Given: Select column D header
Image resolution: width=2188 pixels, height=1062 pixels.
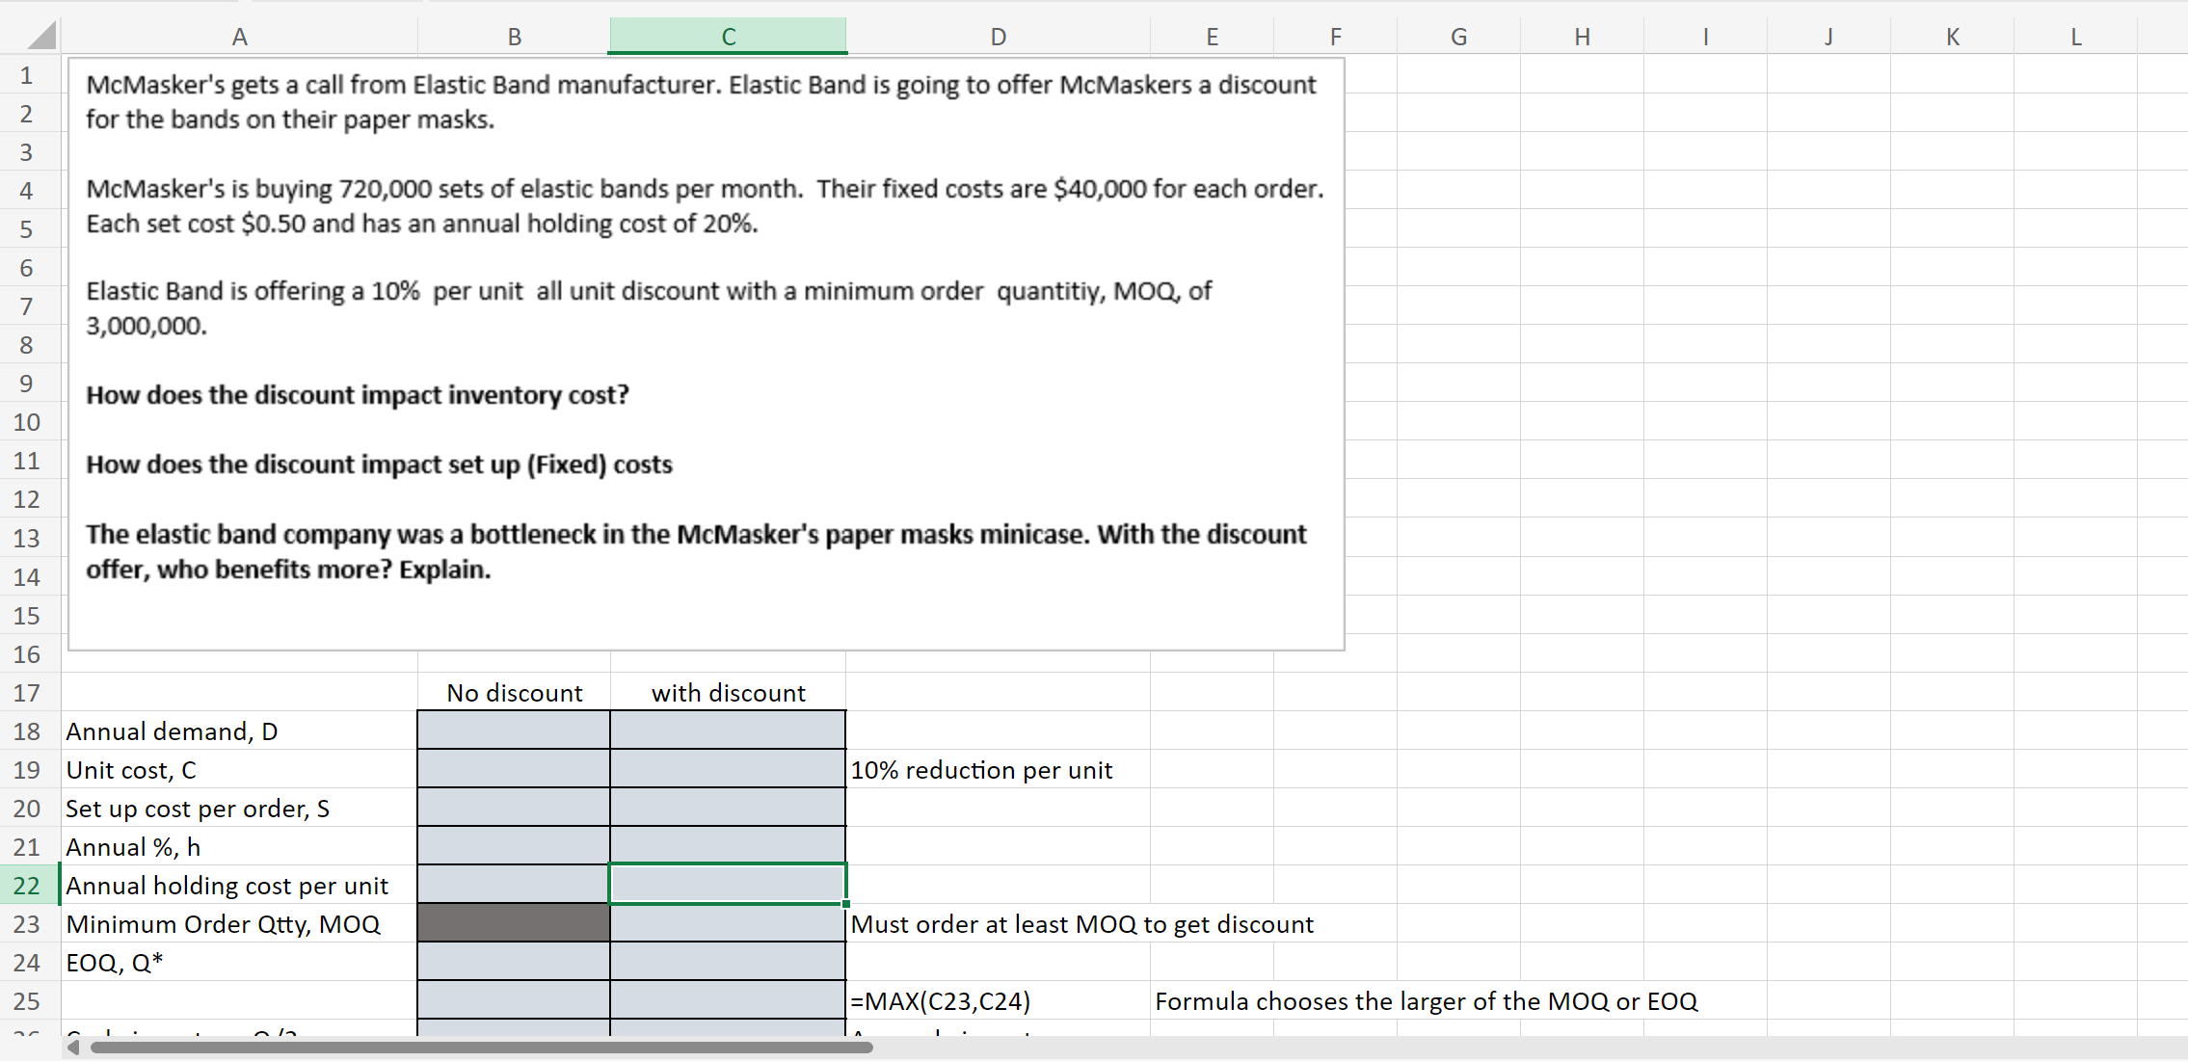Looking at the screenshot, I should click(998, 37).
